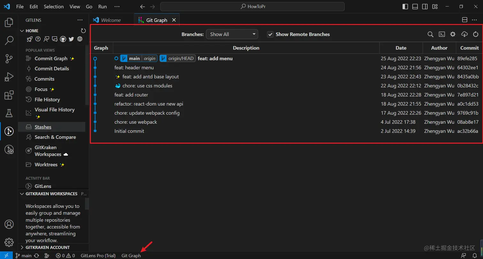Open Git Graph repository settings gear
483x259 pixels.
(x=453, y=34)
